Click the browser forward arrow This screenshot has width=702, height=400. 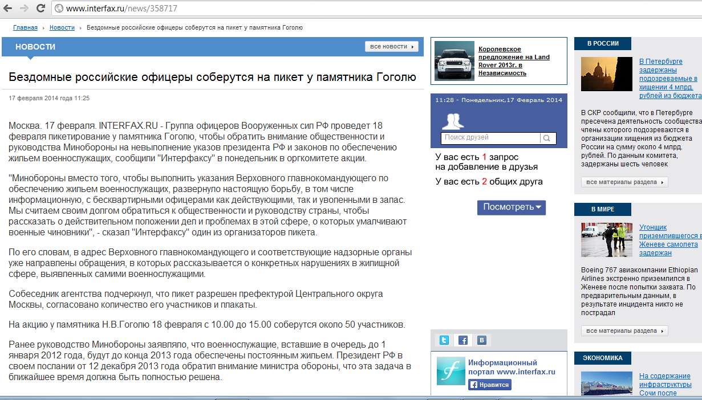25,9
